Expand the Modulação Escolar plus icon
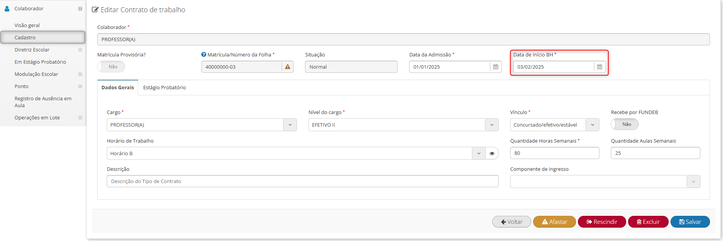The image size is (723, 241). [80, 74]
